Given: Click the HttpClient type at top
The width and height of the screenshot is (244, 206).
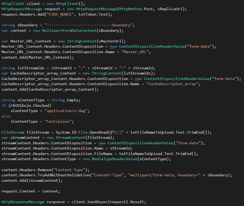Looking at the screenshot, I should (x=13, y=4).
